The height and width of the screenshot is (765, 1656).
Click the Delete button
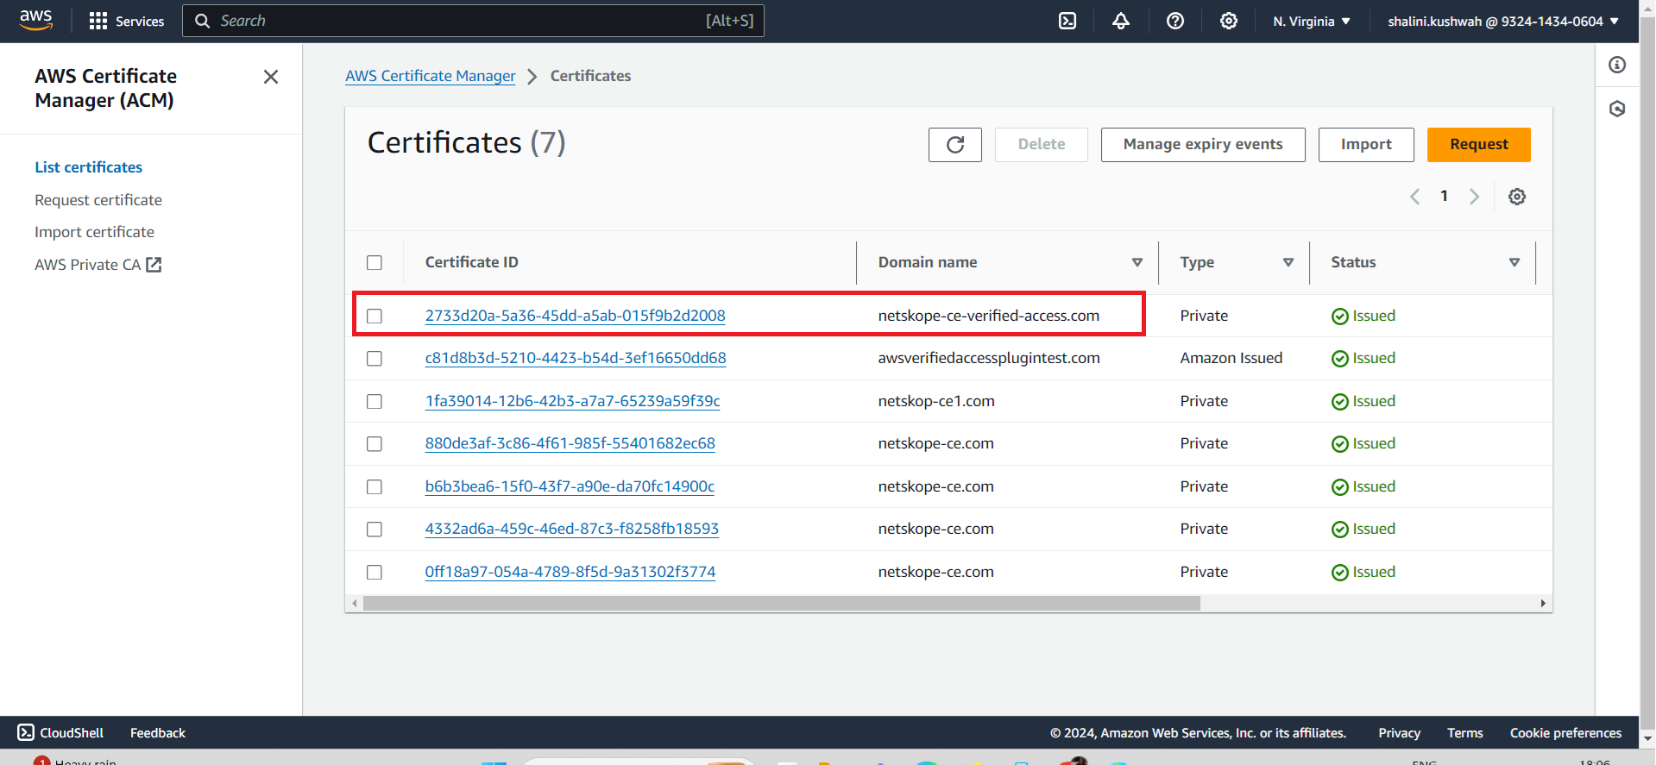pos(1042,145)
